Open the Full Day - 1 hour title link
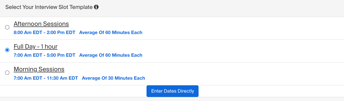This screenshot has width=344, height=101. pyautogui.click(x=35, y=46)
